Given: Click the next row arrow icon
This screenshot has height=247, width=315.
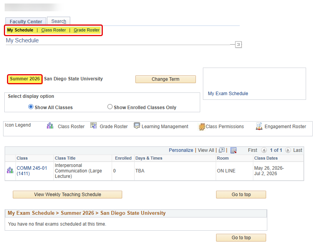Looking at the screenshot, I should (288, 150).
